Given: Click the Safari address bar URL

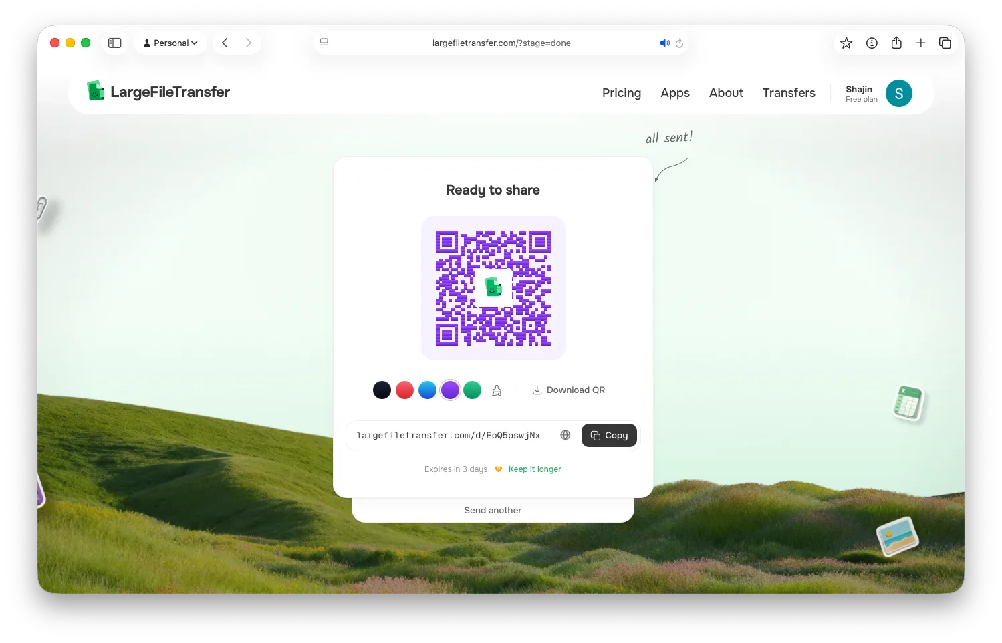Looking at the screenshot, I should point(501,43).
